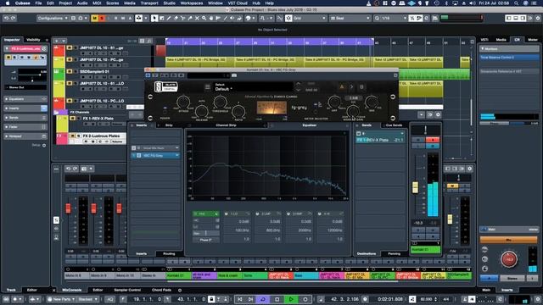Viewport: 543px width, 305px height.
Task: Open the Beat grid type dropdown
Action: pyautogui.click(x=350, y=18)
